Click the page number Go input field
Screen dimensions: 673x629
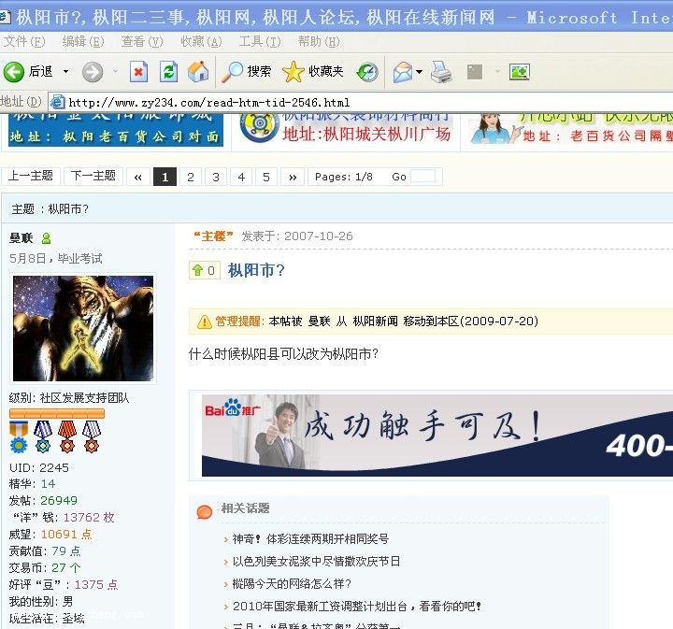(x=423, y=177)
